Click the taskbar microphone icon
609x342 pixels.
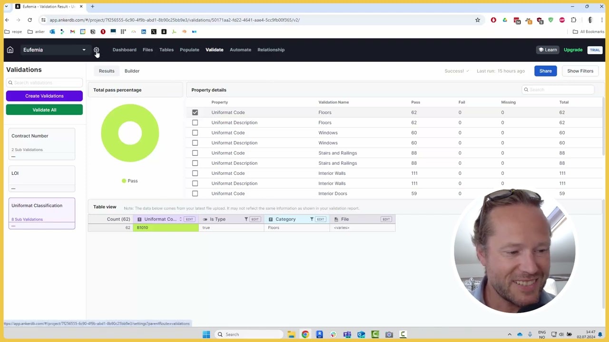[x=530, y=334]
